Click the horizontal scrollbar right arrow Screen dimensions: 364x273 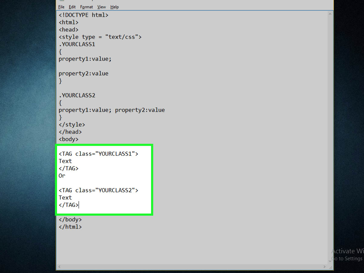325,267
